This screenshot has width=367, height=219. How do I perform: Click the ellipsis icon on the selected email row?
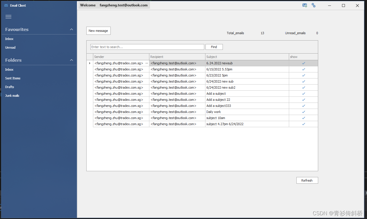pyautogui.click(x=147, y=63)
